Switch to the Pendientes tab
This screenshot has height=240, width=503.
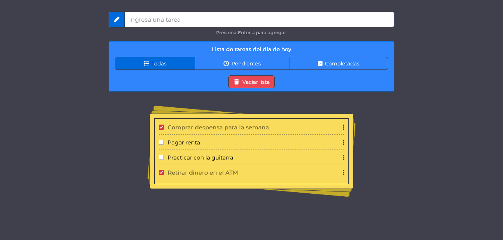pyautogui.click(x=242, y=63)
